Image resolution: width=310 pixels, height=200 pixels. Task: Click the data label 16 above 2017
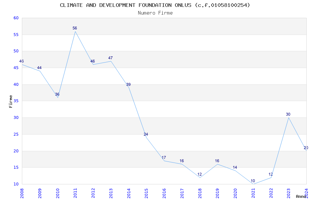182,161
